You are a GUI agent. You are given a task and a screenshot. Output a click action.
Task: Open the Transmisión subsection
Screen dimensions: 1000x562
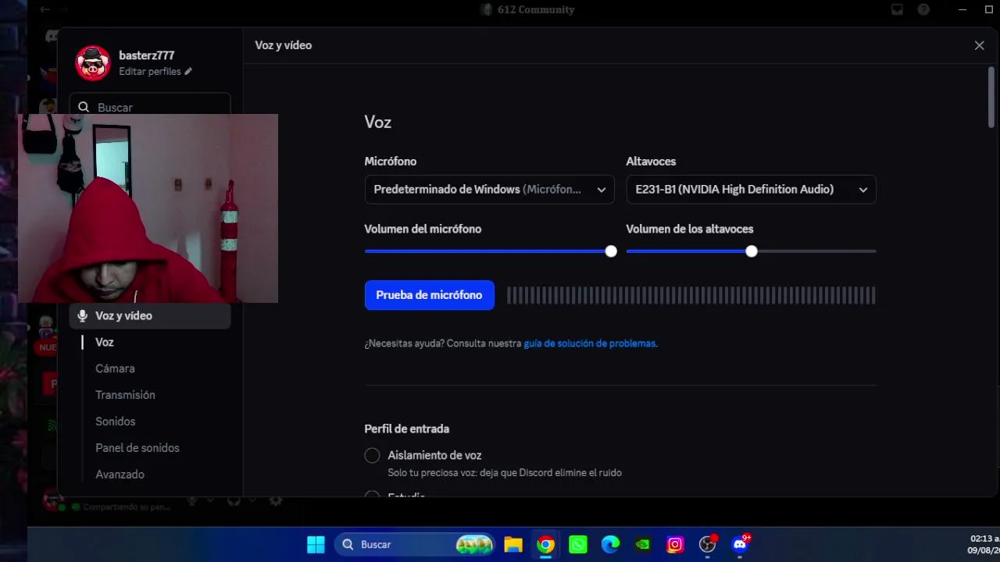pyautogui.click(x=125, y=395)
